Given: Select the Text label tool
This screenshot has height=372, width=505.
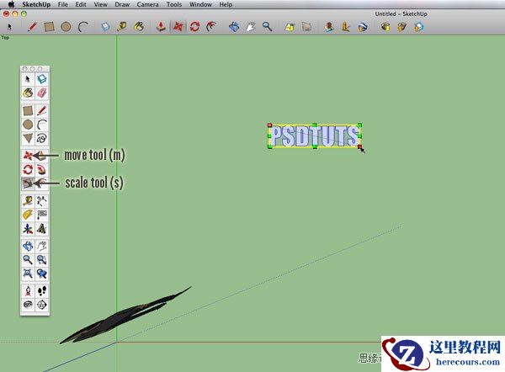Looking at the screenshot, I should tap(42, 215).
